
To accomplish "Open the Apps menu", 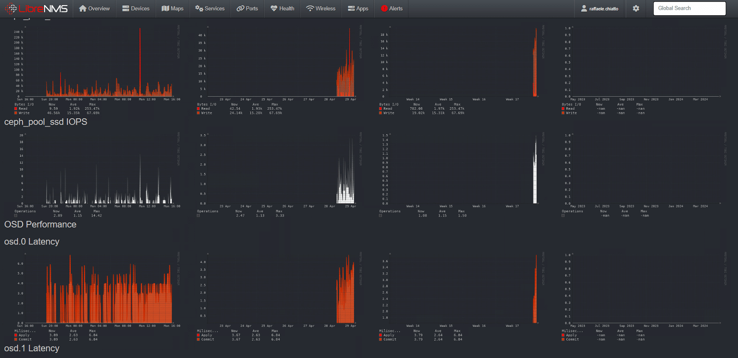I will point(358,8).
